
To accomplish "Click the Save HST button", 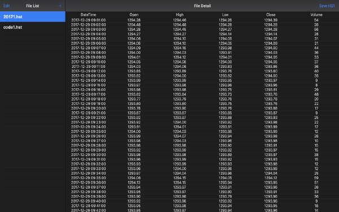I will [x=327, y=6].
